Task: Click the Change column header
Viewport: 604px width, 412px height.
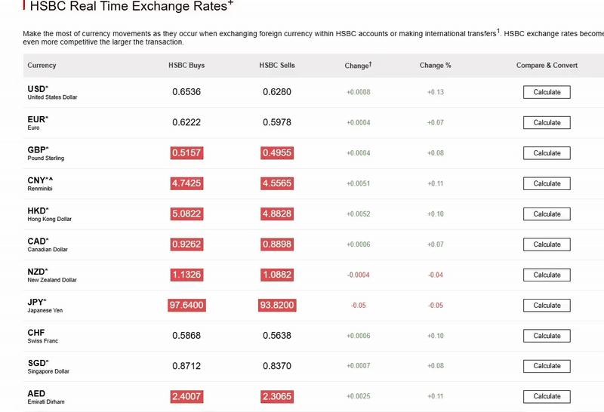Action: coord(358,65)
